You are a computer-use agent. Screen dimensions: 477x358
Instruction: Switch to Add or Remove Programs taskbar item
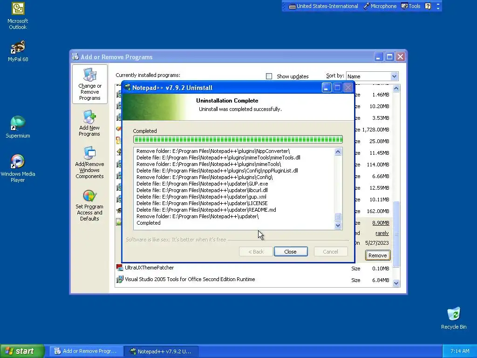(87, 351)
